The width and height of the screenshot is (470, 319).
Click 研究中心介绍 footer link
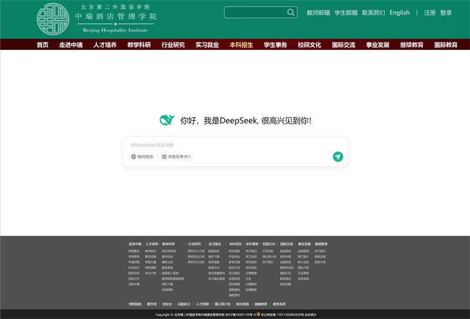coord(196,251)
